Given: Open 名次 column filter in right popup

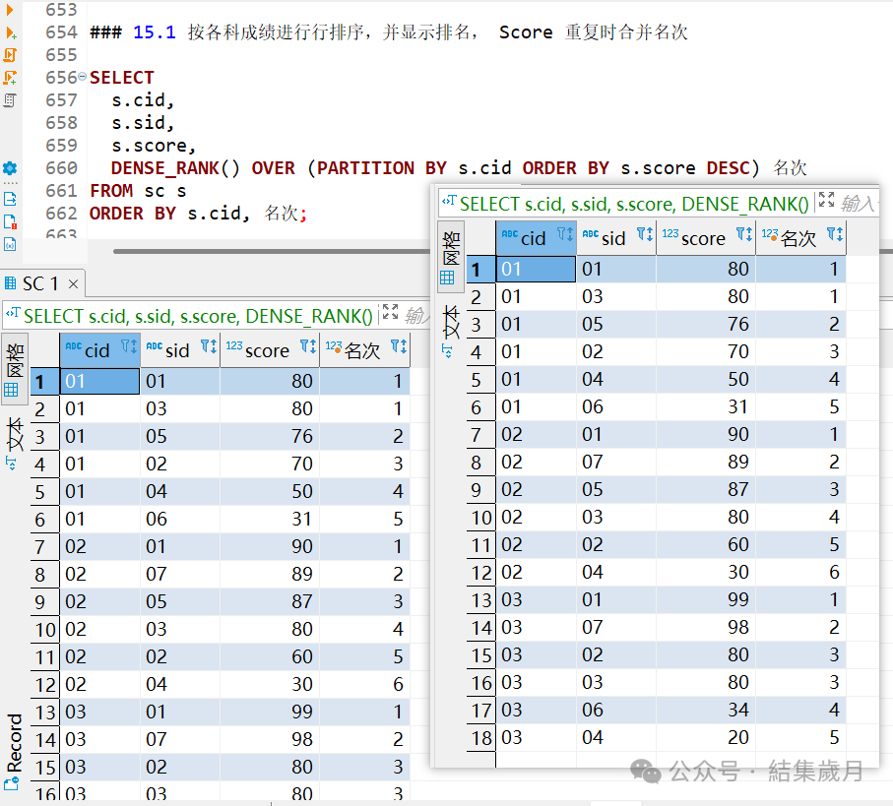Looking at the screenshot, I should coord(836,234).
